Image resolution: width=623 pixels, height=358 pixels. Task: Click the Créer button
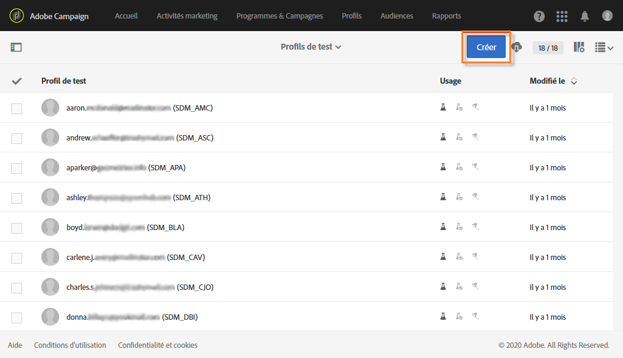[x=486, y=47]
